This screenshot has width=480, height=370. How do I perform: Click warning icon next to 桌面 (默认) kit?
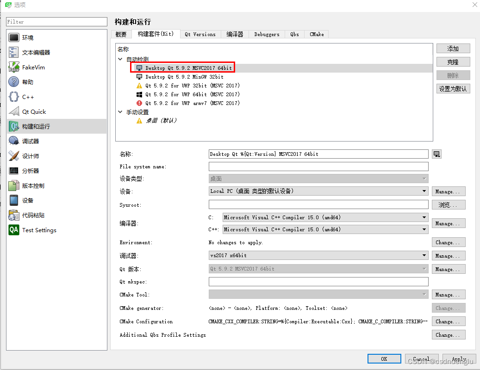(x=139, y=121)
